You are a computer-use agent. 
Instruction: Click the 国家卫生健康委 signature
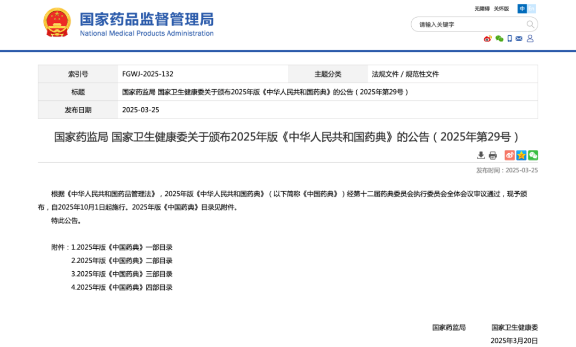[515, 327]
